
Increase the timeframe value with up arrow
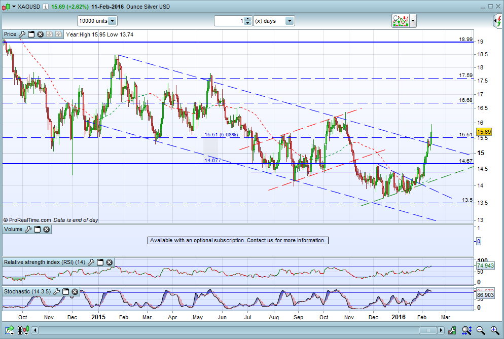coord(247,19)
